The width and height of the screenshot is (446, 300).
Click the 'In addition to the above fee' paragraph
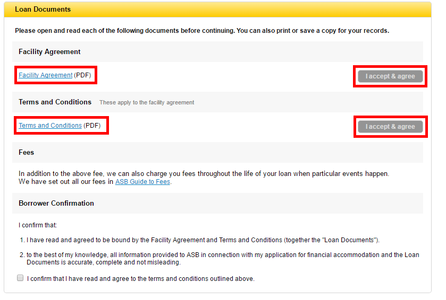tap(204, 173)
